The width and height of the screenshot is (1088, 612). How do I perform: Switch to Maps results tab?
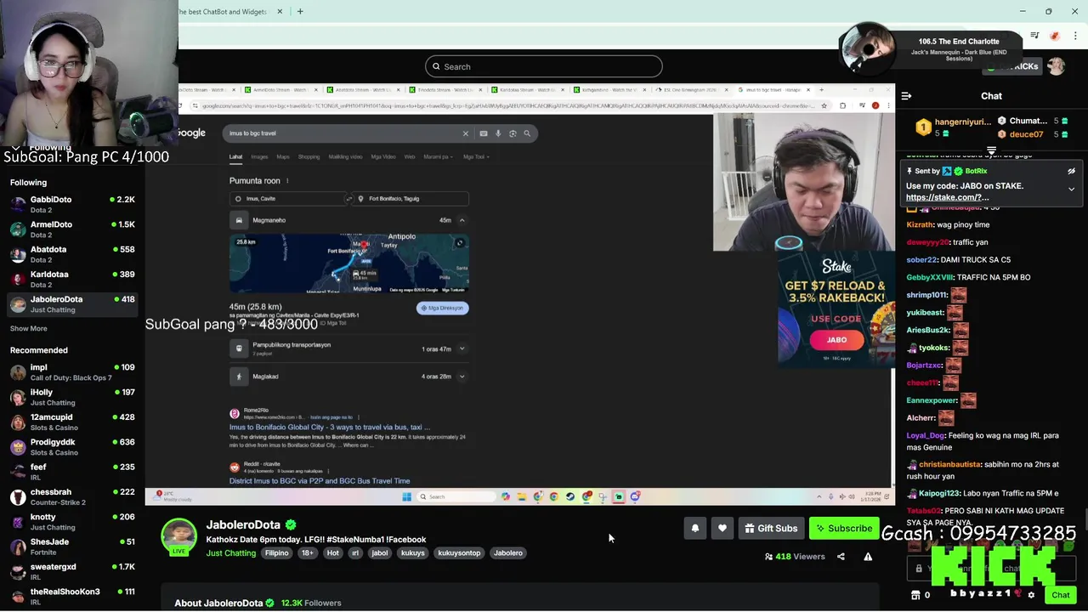tap(282, 157)
